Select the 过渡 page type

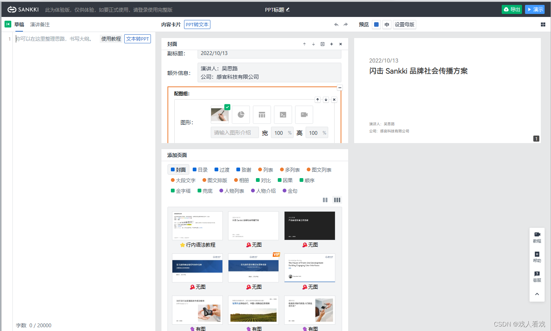[222, 170]
